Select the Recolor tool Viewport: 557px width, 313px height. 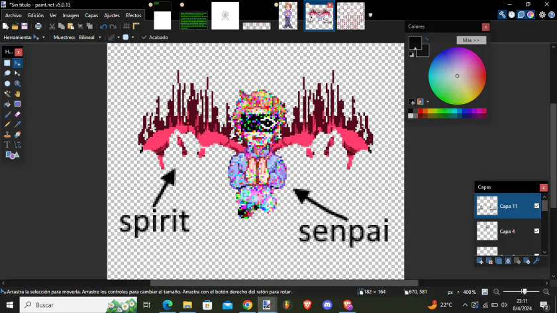pos(17,134)
